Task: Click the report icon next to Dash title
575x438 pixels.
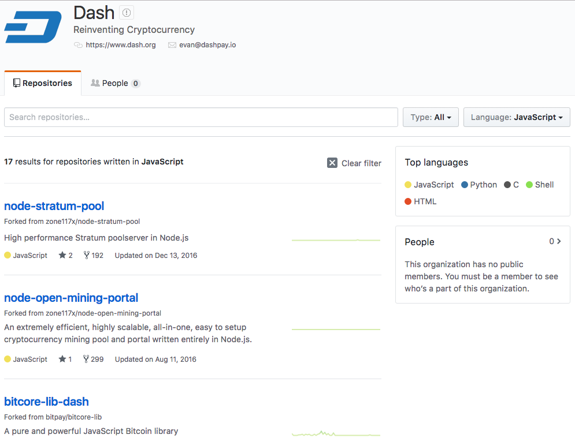Action: pyautogui.click(x=127, y=13)
